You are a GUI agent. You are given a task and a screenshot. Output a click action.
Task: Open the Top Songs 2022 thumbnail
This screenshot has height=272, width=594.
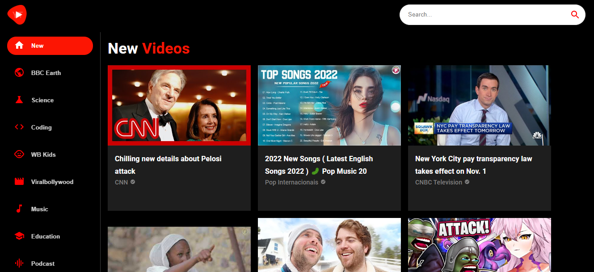pyautogui.click(x=329, y=105)
